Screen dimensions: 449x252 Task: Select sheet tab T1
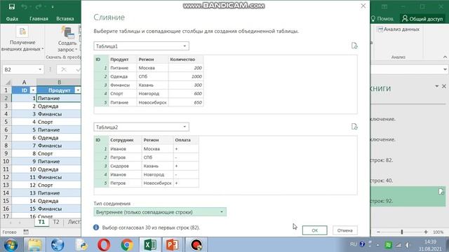tap(41, 222)
